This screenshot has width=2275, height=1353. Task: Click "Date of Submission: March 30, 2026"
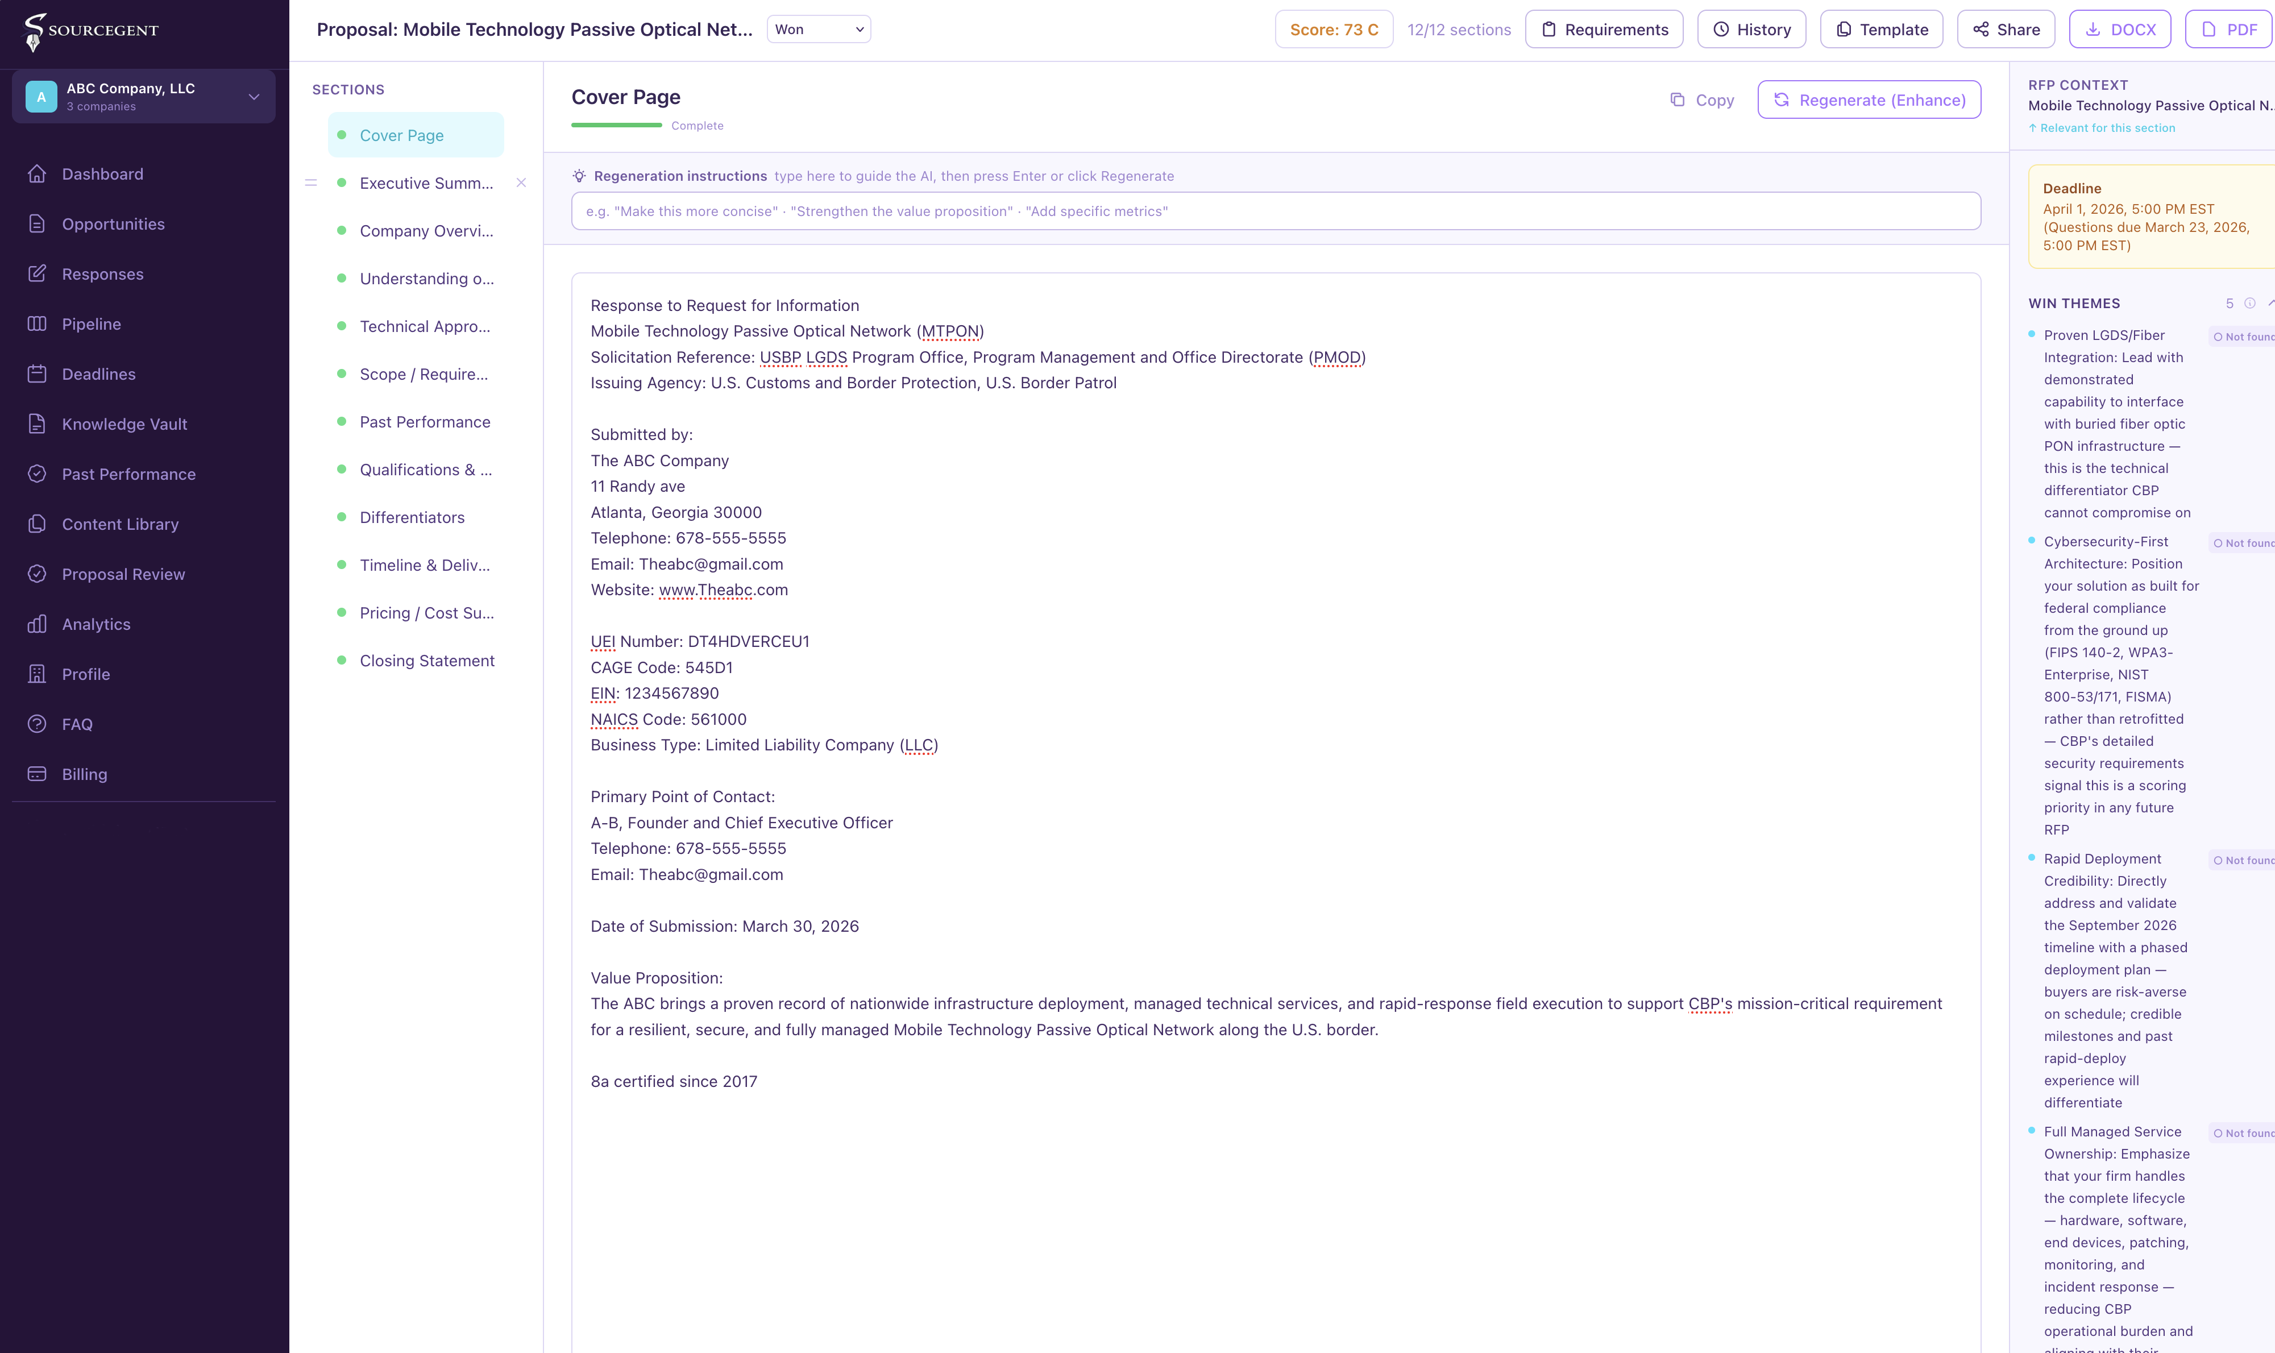click(x=725, y=926)
